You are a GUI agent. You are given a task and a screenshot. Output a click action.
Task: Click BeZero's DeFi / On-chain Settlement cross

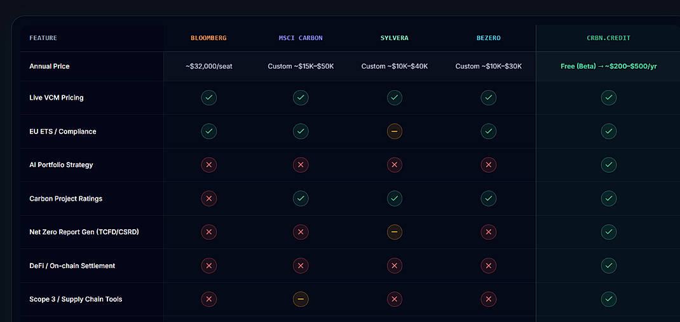[488, 265]
